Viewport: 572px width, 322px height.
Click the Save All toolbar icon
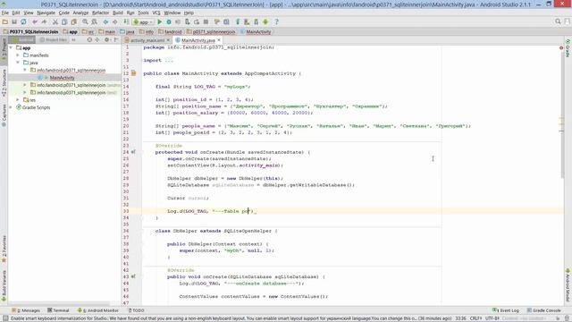pyautogui.click(x=14, y=21)
